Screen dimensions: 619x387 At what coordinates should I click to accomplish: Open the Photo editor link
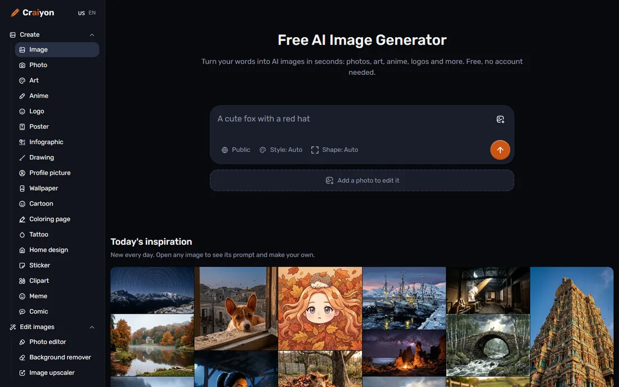point(57,342)
